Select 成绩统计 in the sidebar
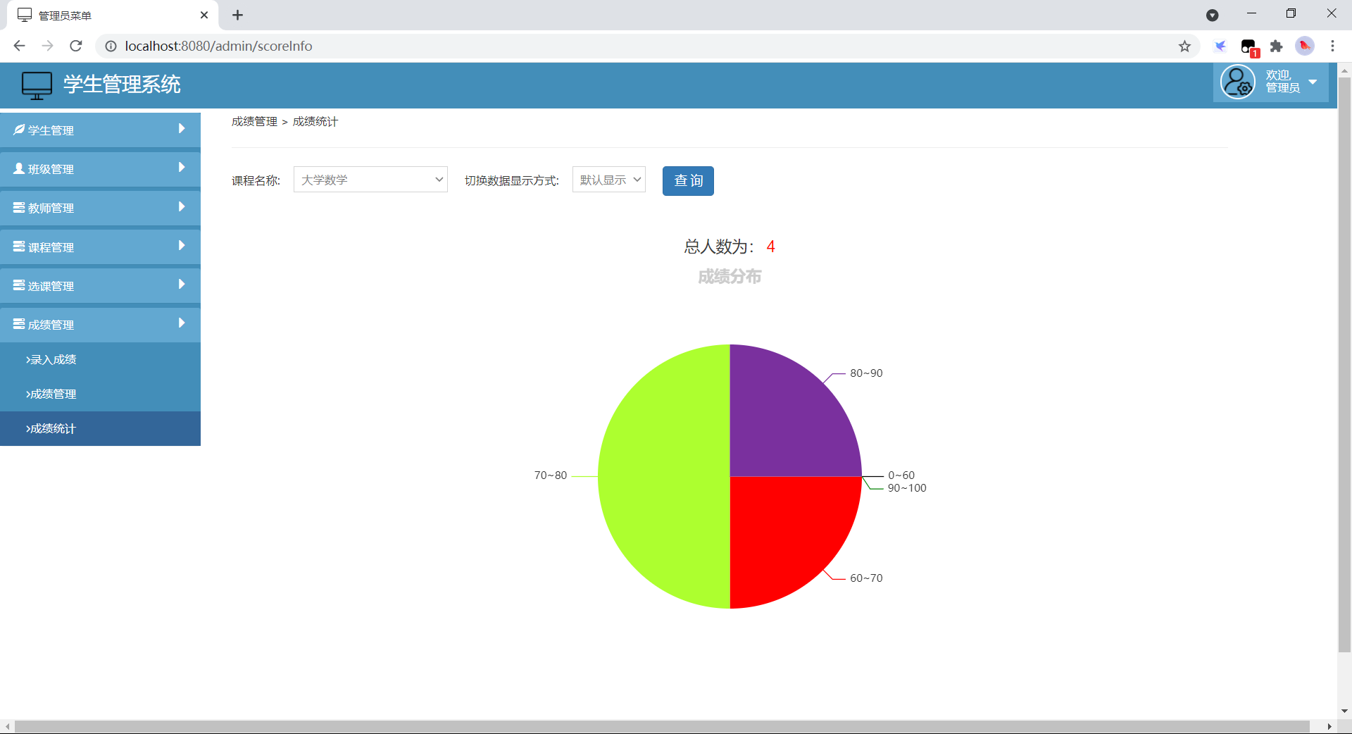This screenshot has height=734, width=1352. pyautogui.click(x=51, y=428)
